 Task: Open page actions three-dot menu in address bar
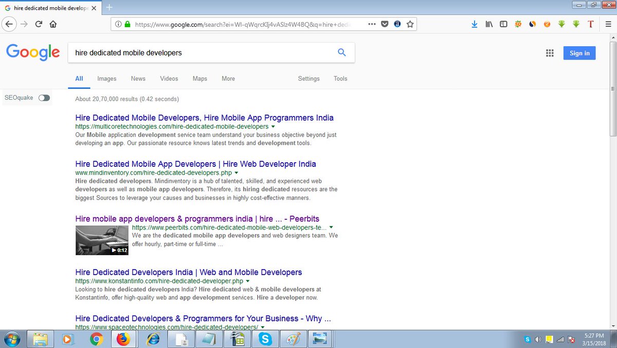[x=372, y=24]
